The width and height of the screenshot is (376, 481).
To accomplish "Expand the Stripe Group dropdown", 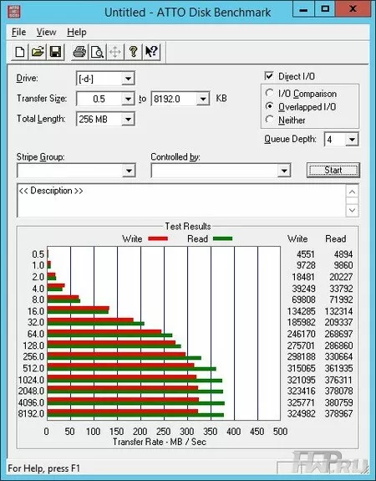I will pyautogui.click(x=129, y=171).
